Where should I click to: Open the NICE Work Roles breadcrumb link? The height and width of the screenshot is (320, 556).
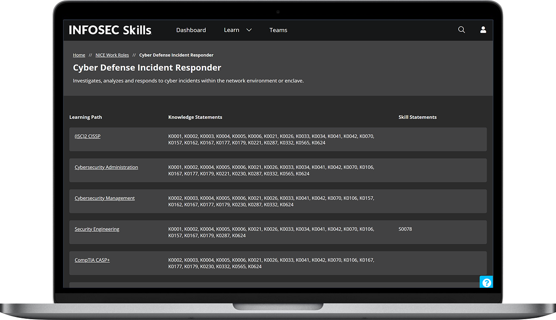[x=112, y=55]
